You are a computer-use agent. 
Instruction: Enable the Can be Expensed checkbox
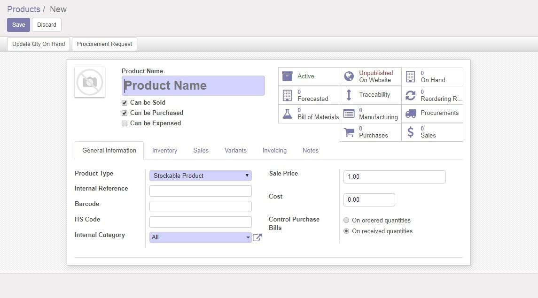pyautogui.click(x=125, y=123)
